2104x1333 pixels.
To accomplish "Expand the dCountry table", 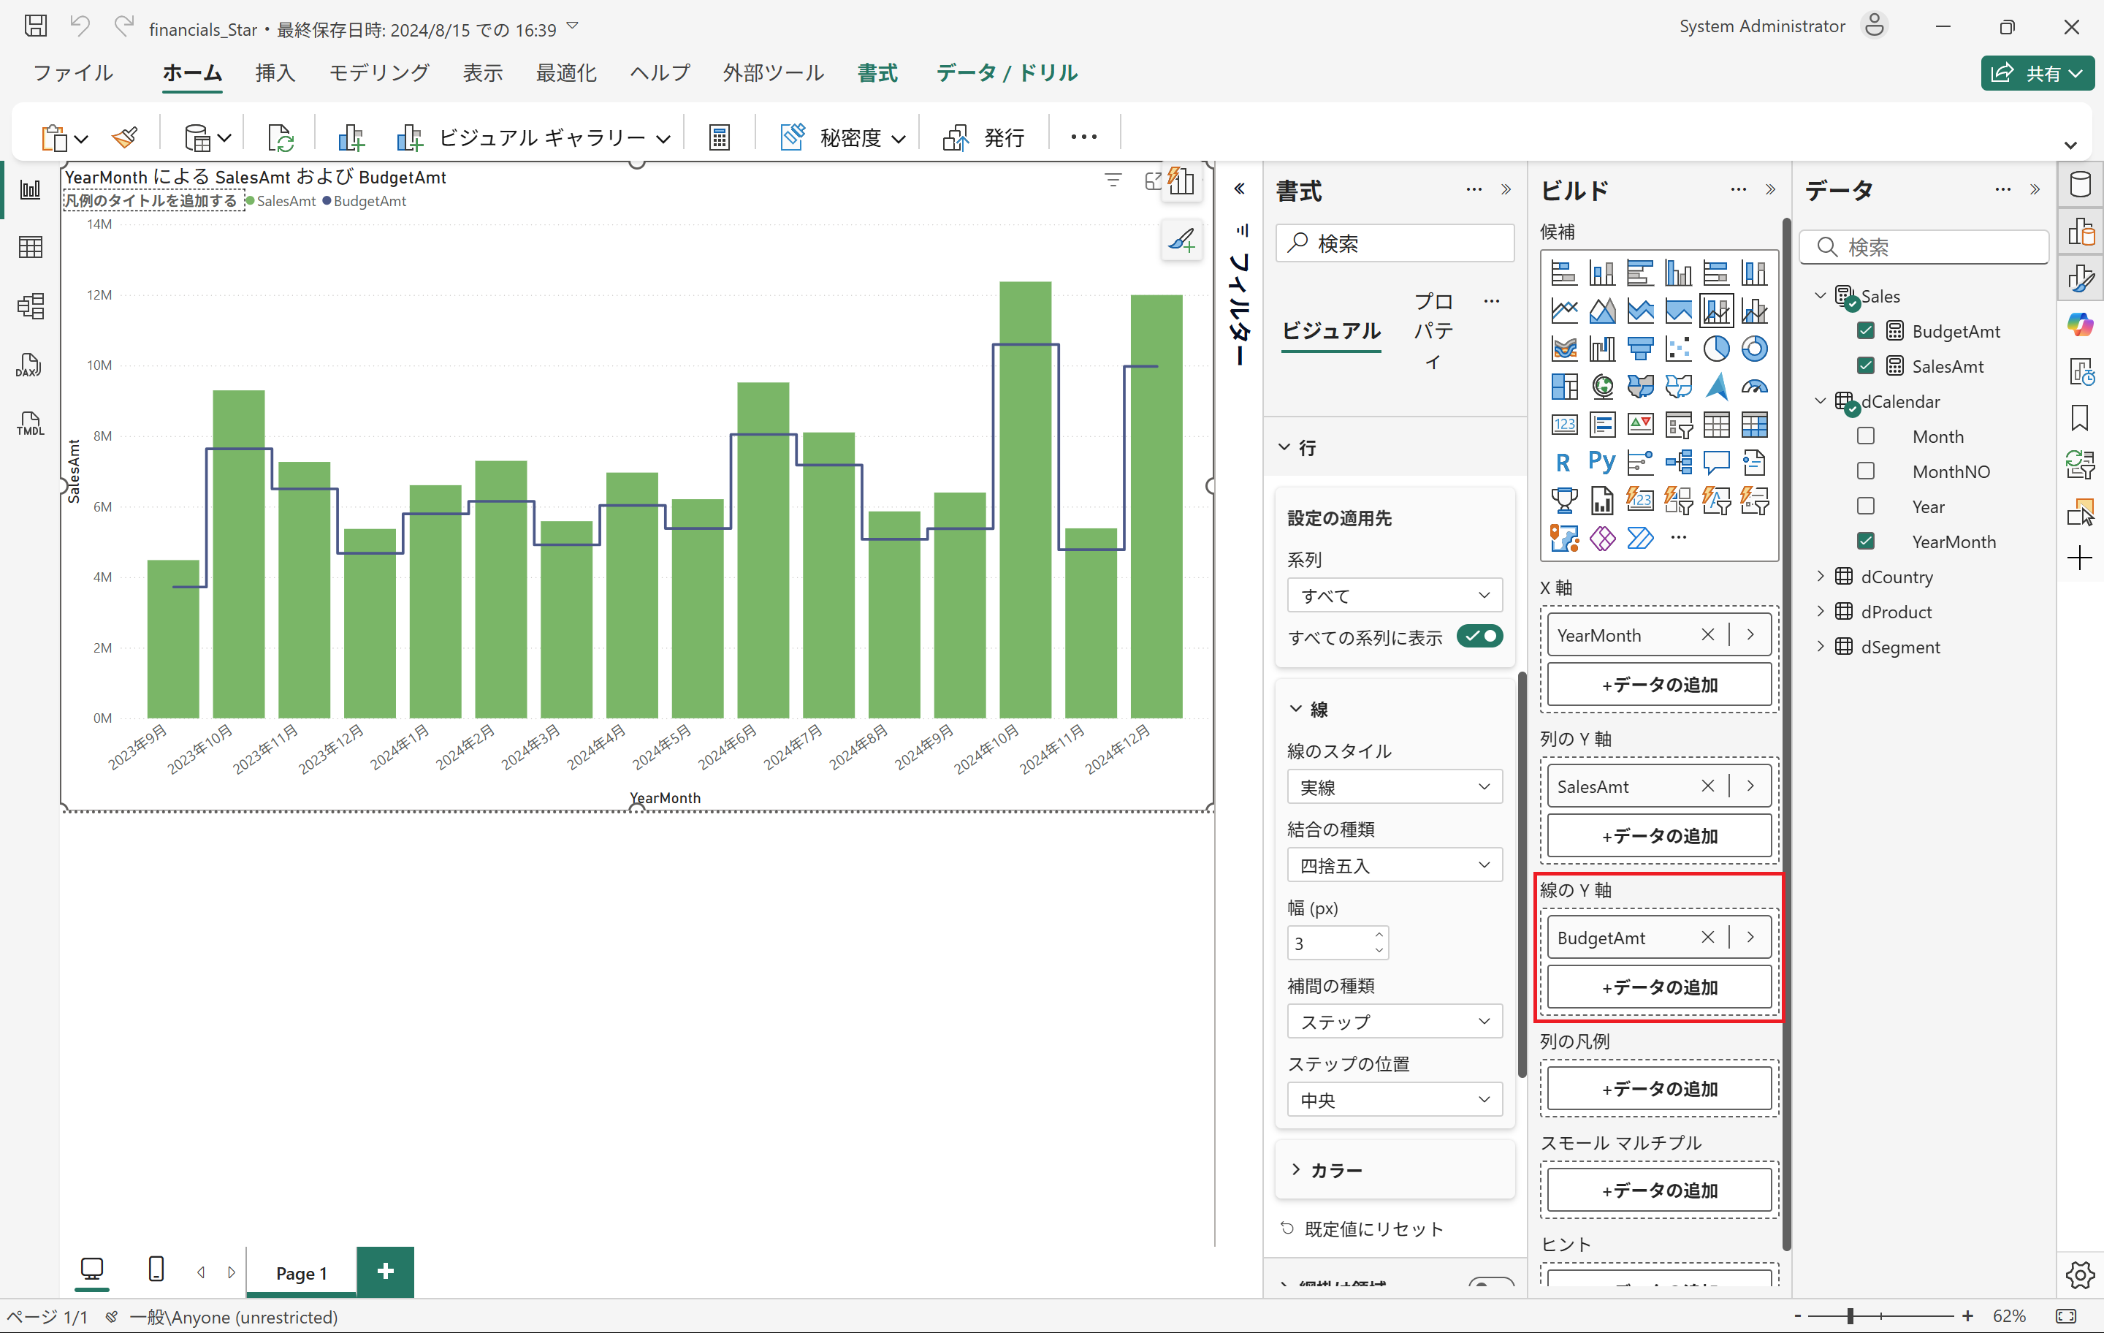I will [1821, 576].
